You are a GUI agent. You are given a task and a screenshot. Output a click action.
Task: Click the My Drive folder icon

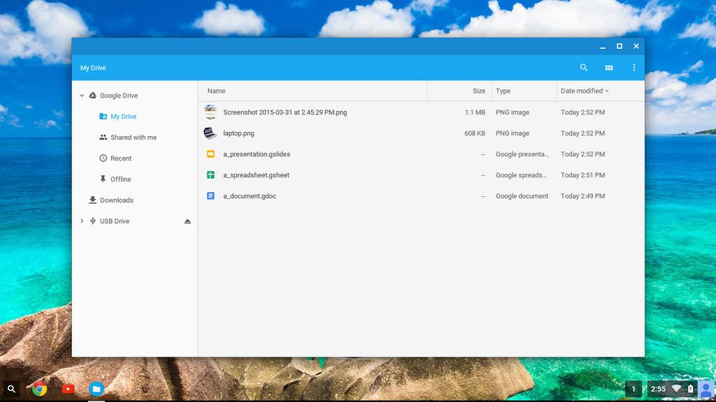[103, 117]
